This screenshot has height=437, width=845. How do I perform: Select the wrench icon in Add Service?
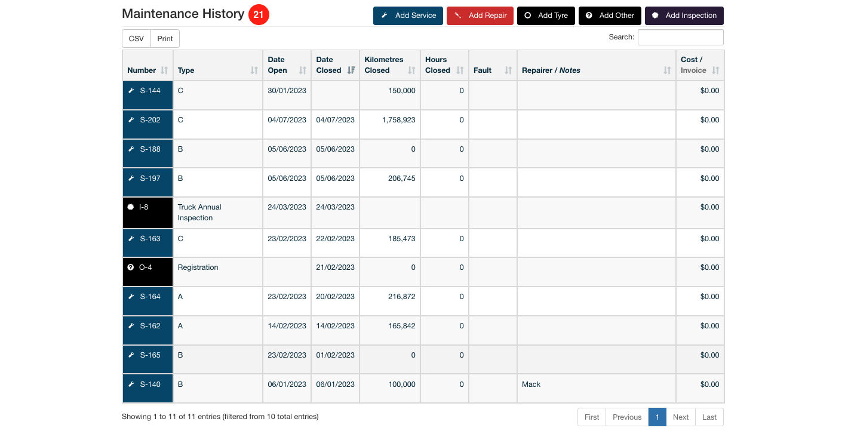tap(386, 16)
